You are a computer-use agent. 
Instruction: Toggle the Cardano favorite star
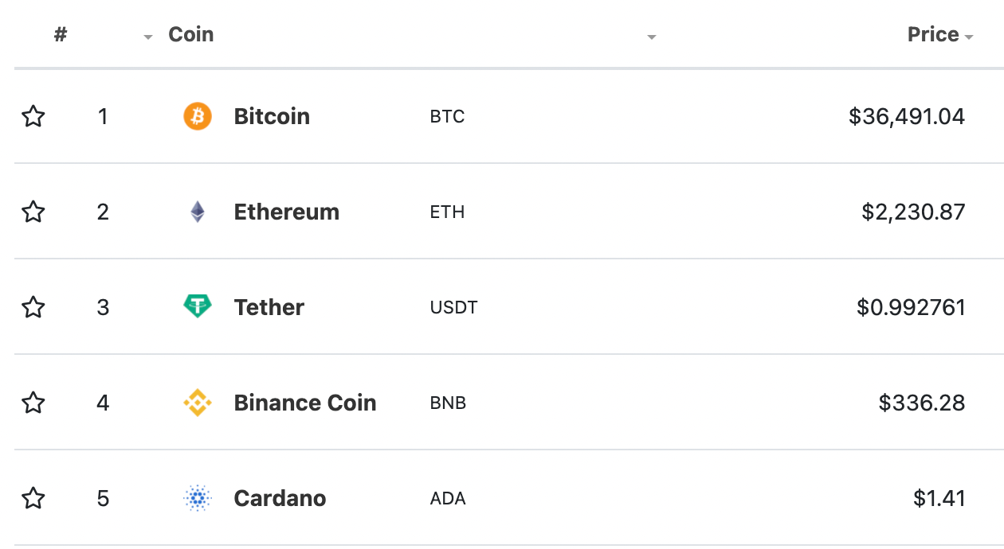pyautogui.click(x=33, y=498)
